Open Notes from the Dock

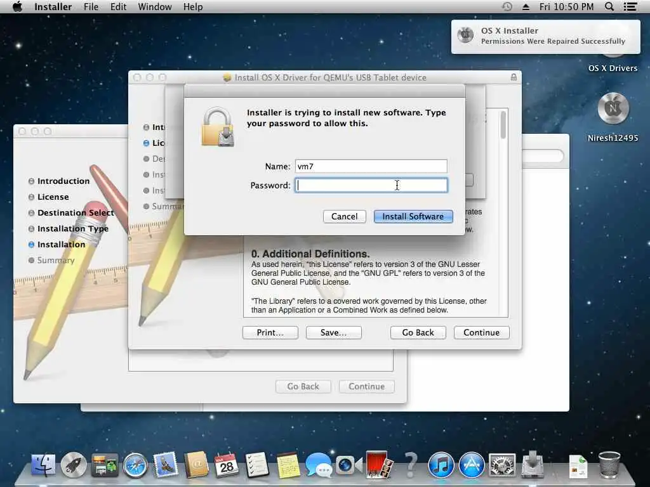(x=288, y=465)
